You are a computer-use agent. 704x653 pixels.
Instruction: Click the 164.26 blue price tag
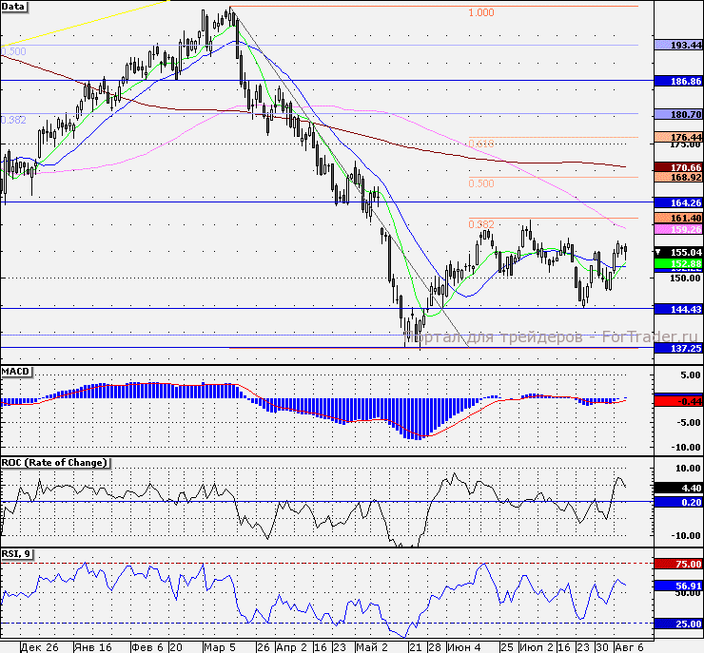click(x=678, y=202)
